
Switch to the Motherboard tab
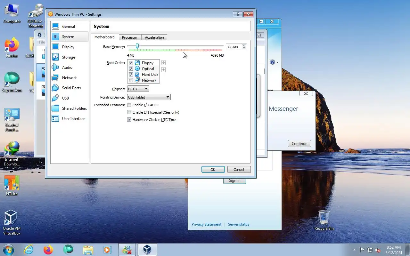pyautogui.click(x=104, y=37)
